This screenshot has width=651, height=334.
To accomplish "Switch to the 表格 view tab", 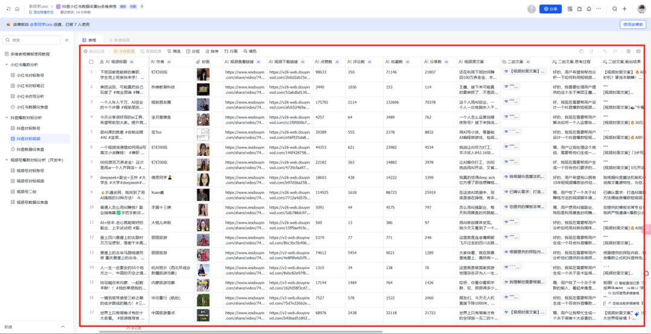I will tap(89, 40).
